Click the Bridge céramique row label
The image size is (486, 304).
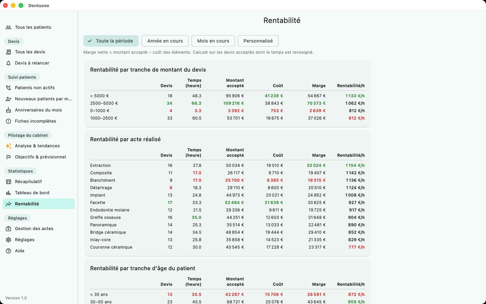pos(108,233)
